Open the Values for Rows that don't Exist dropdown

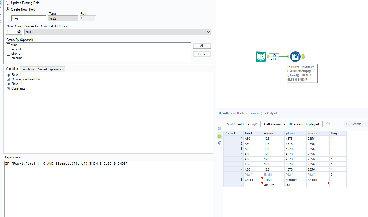tap(118, 32)
